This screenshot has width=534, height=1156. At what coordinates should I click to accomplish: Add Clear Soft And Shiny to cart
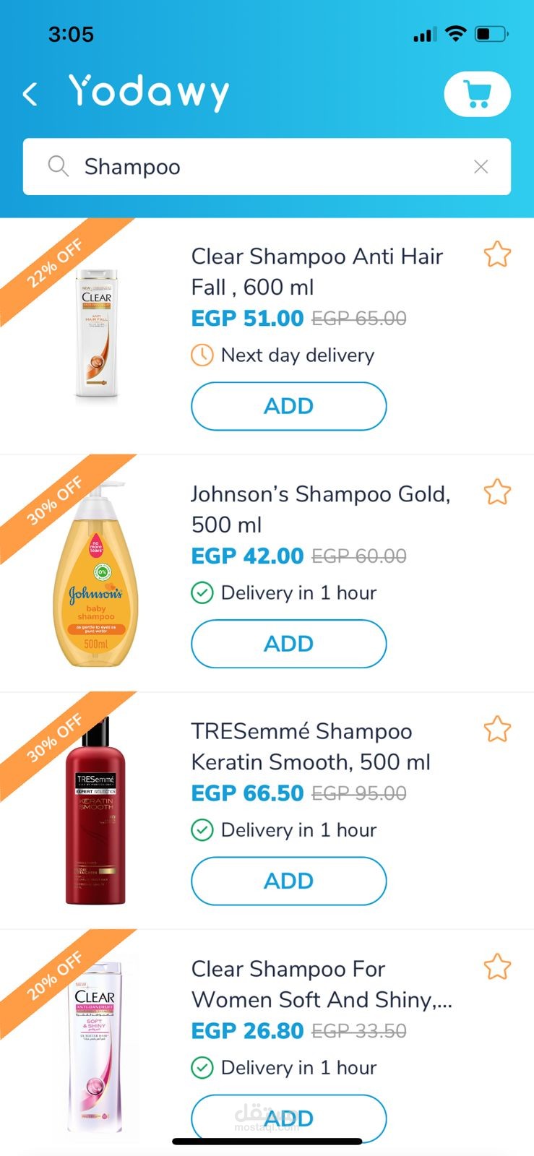point(288,1118)
